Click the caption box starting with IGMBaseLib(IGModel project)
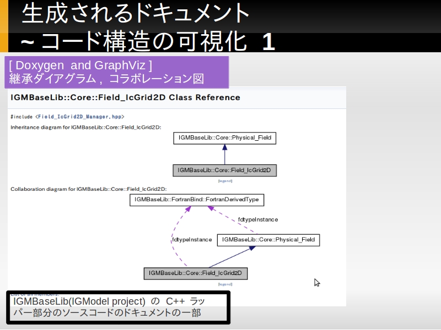The height and width of the screenshot is (330, 441). point(118,307)
